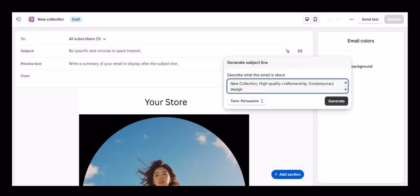Viewport: 420px width, 196px height.
Task: Click the personalization variable braces icon
Action: (300, 51)
